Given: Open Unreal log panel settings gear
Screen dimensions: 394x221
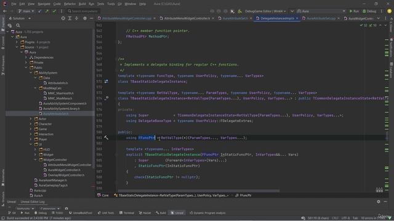Looking at the screenshot, I should tap(379, 201).
